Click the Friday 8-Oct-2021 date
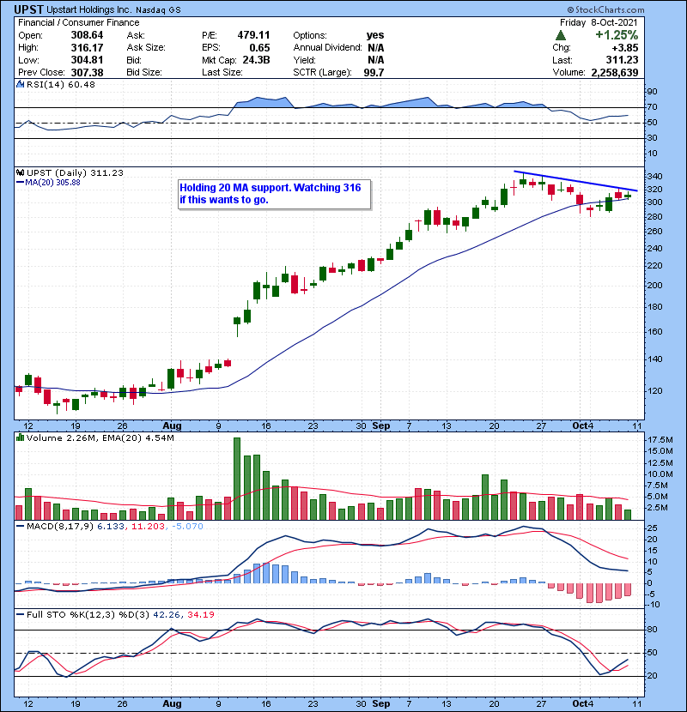 (599, 22)
